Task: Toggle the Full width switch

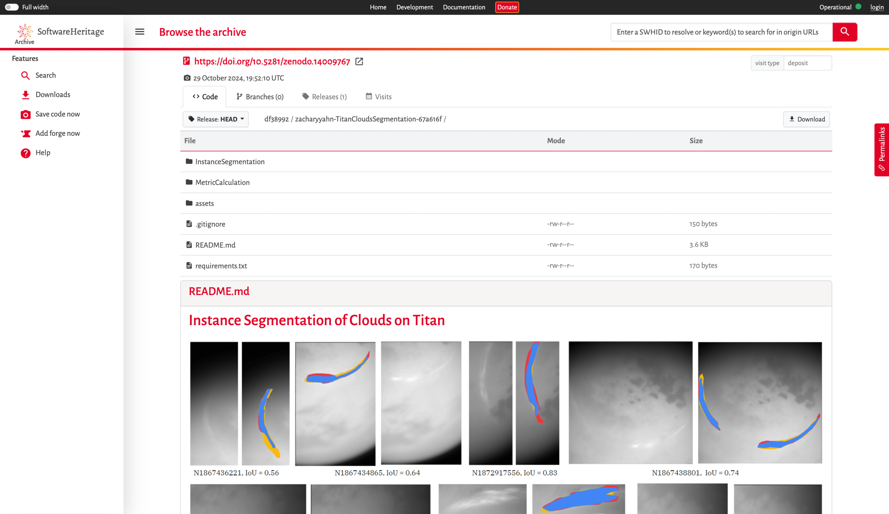Action: click(11, 7)
